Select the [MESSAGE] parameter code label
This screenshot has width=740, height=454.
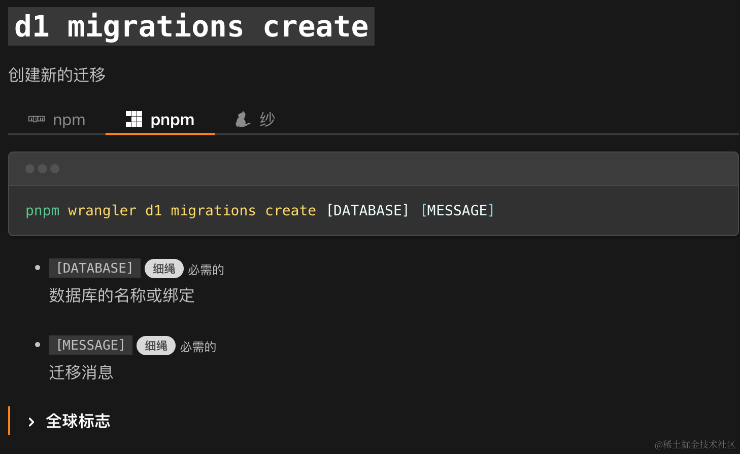click(90, 345)
